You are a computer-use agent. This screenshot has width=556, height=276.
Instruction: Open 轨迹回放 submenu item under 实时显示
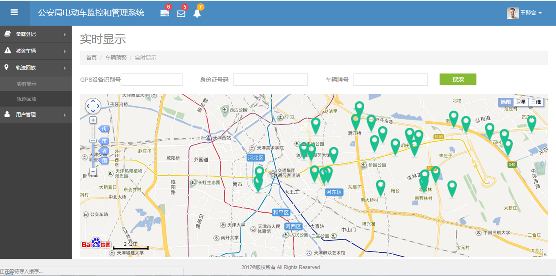(27, 99)
